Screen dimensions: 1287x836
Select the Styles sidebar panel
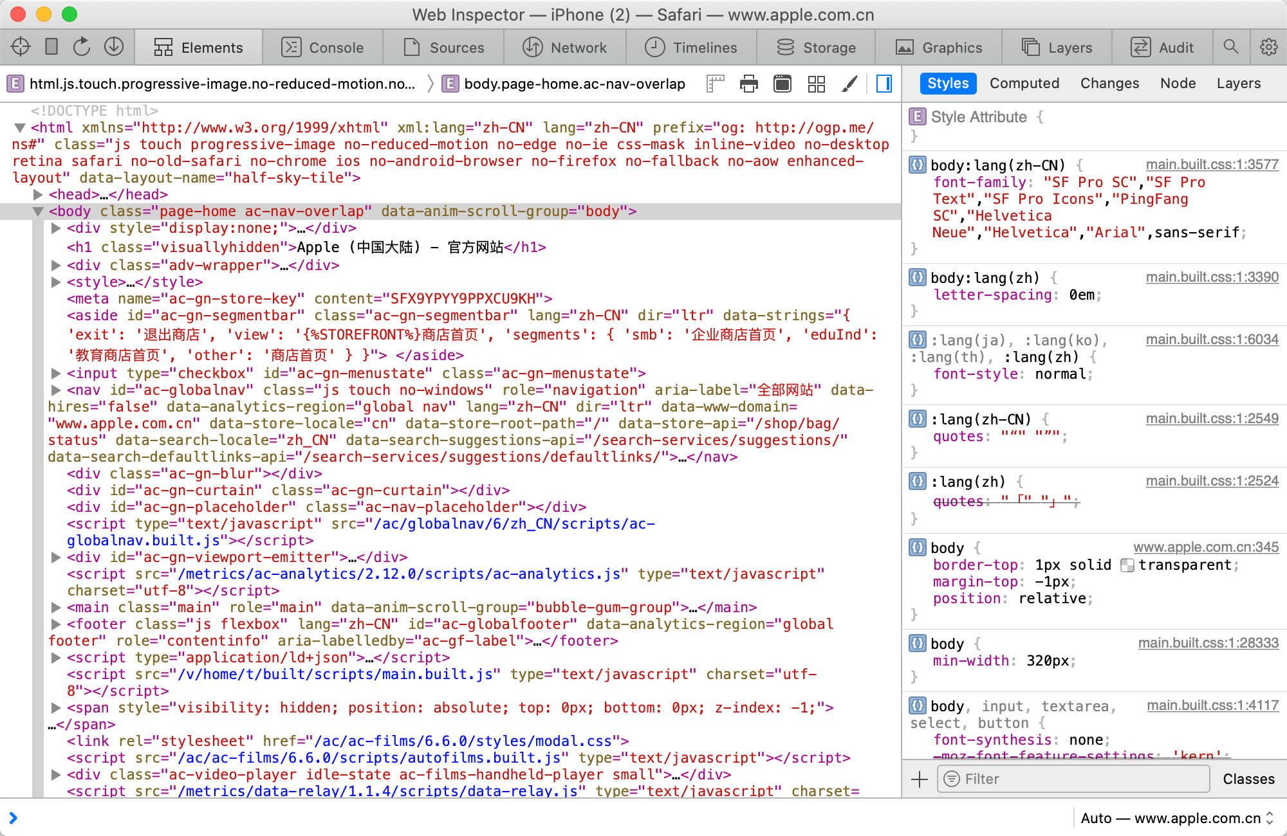click(x=948, y=84)
